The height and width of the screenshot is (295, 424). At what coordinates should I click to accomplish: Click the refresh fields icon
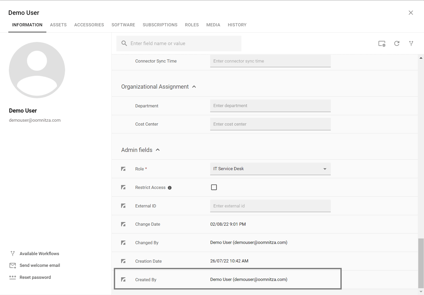pyautogui.click(x=396, y=44)
